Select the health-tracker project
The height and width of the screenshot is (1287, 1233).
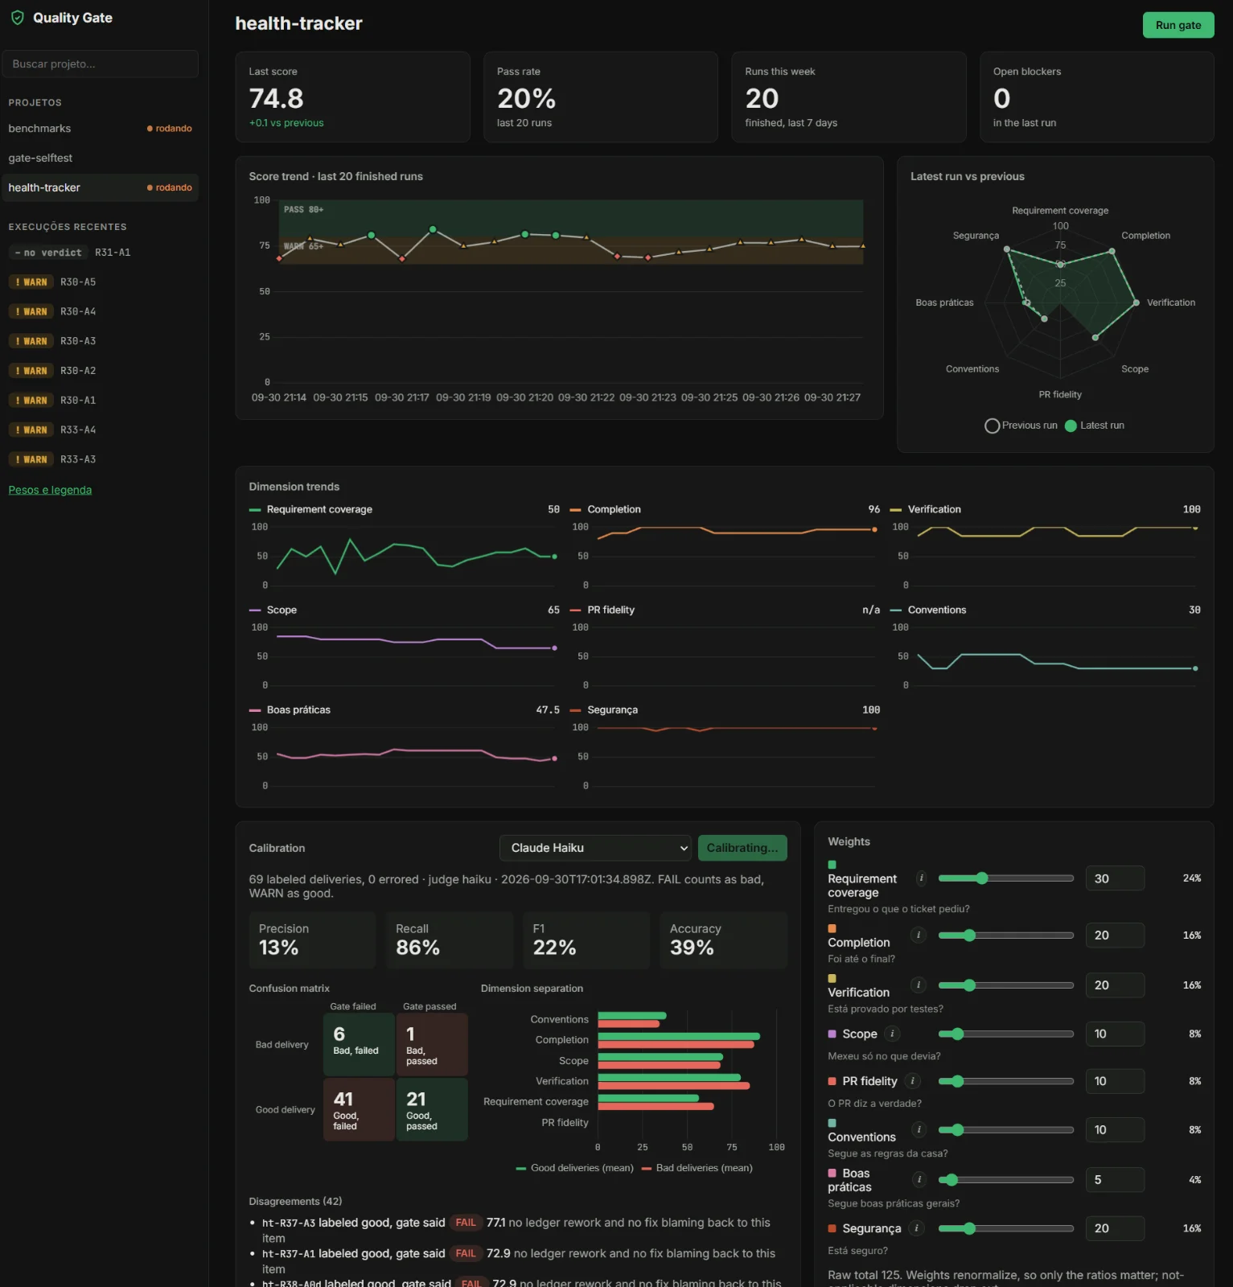click(x=100, y=187)
